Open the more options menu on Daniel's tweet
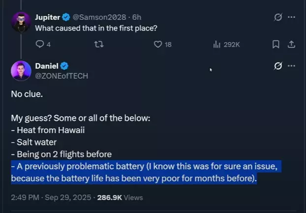 [291, 66]
